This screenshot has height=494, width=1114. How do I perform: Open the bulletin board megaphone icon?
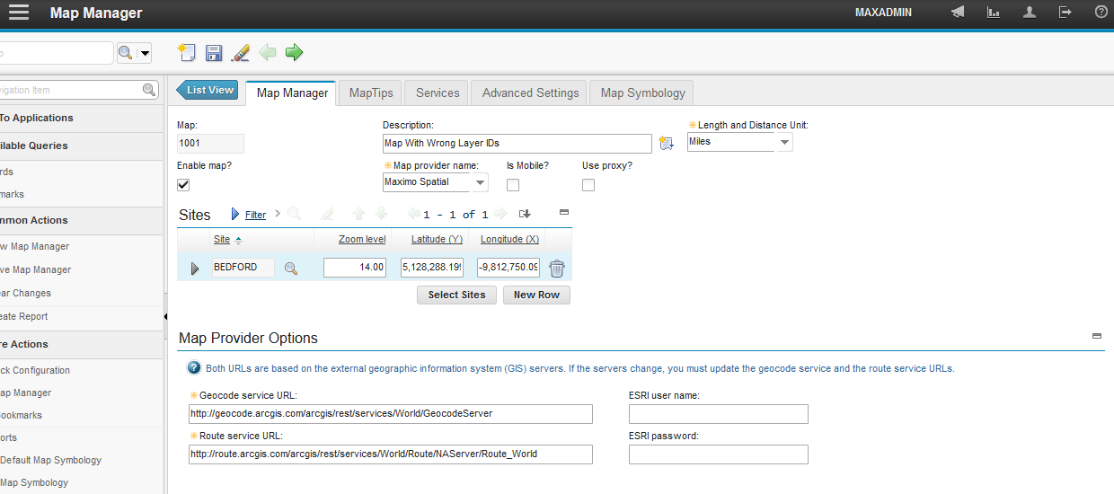(958, 13)
